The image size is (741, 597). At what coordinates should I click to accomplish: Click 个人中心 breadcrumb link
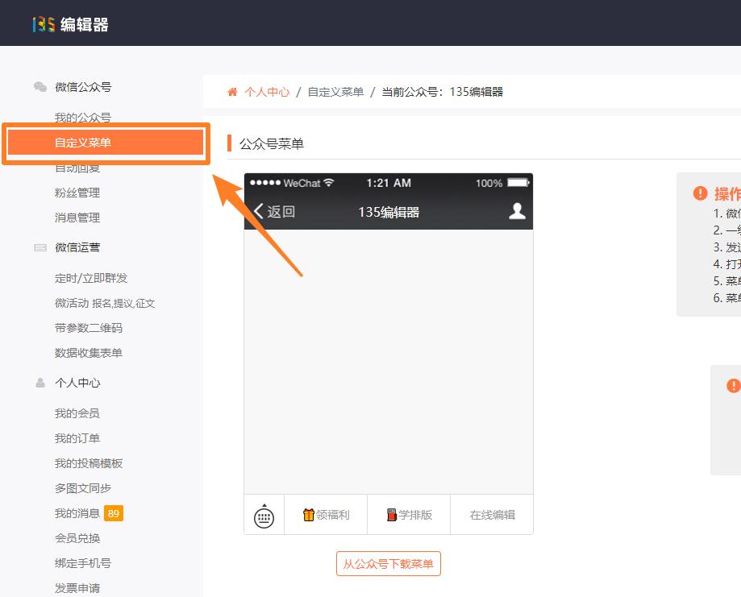pos(267,92)
